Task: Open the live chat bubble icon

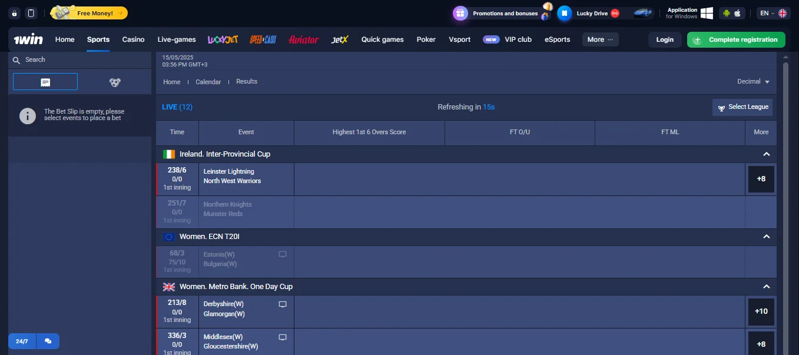Action: point(48,341)
